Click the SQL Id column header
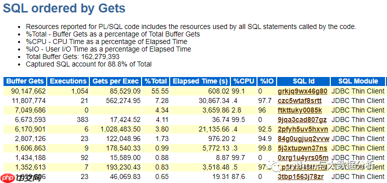Image resolution: width=387 pixels, height=183 pixels. pyautogui.click(x=303, y=81)
